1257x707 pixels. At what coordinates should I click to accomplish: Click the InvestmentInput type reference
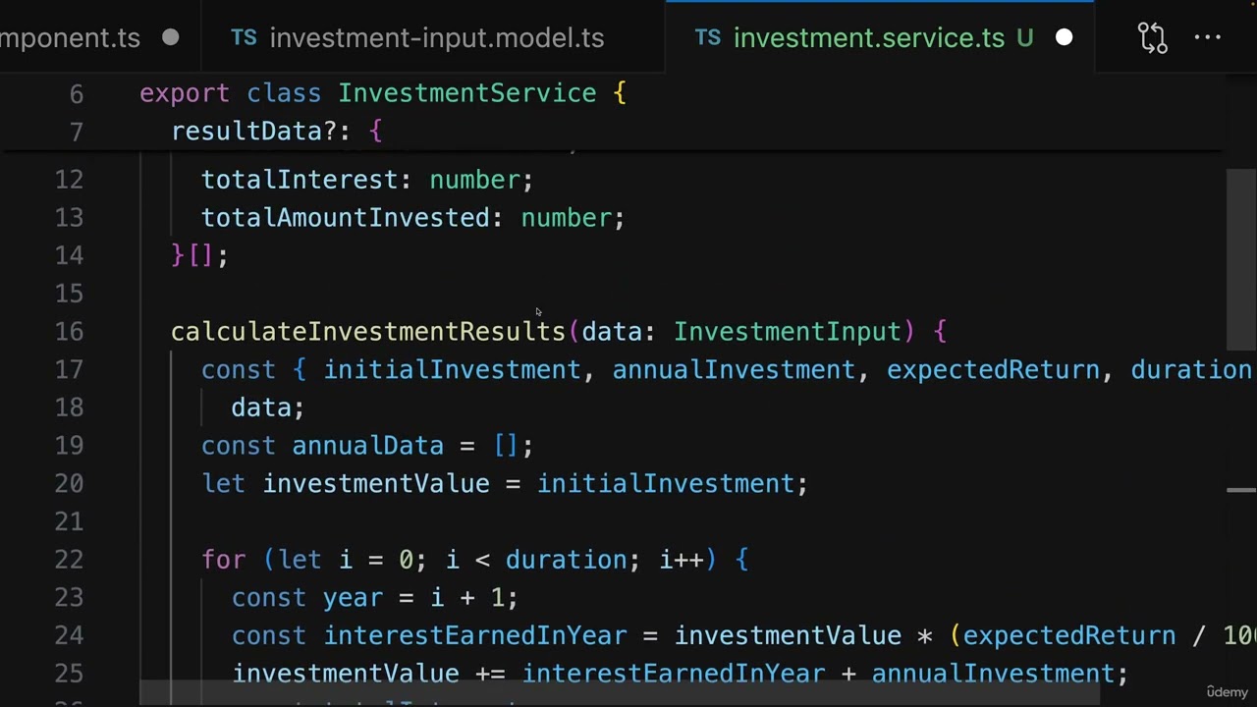click(788, 331)
